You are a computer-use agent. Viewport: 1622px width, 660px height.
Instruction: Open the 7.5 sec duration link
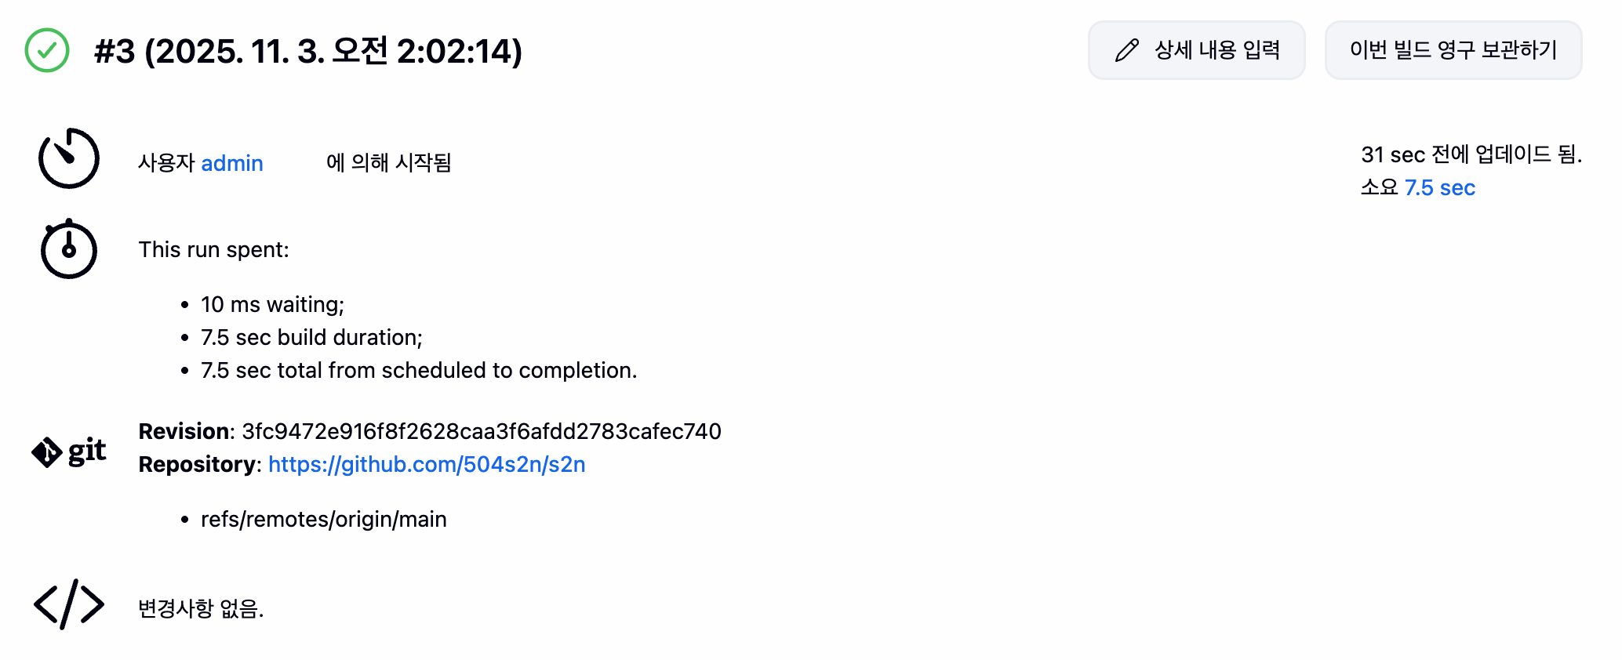[1439, 188]
